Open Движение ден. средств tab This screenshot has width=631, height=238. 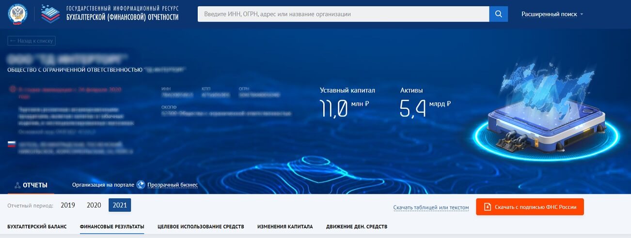357,226
